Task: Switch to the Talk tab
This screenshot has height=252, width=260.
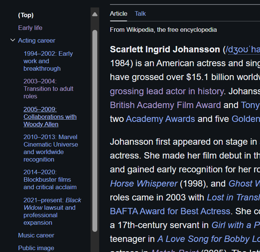Action: (x=140, y=13)
